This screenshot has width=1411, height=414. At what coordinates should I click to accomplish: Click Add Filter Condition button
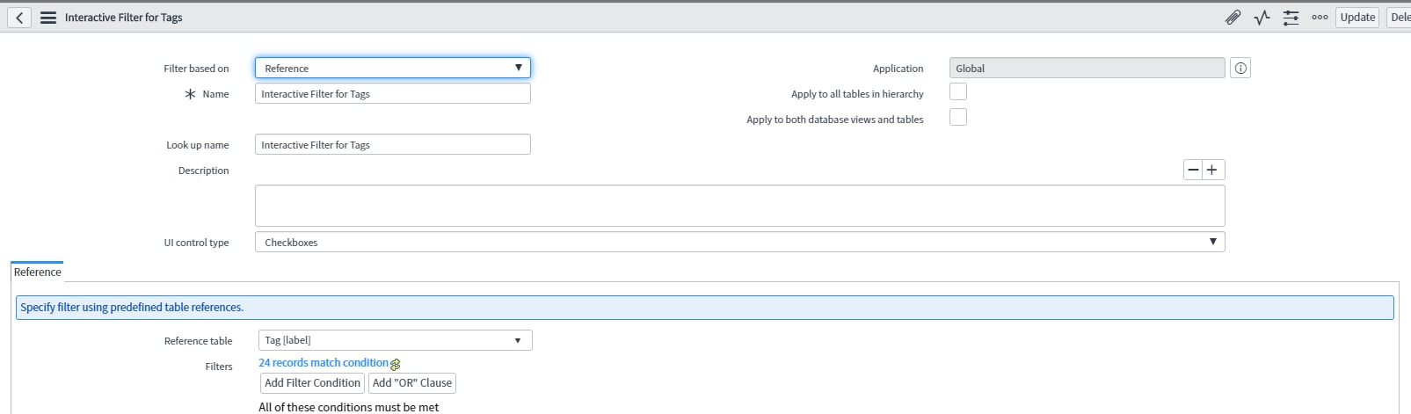pyautogui.click(x=312, y=383)
